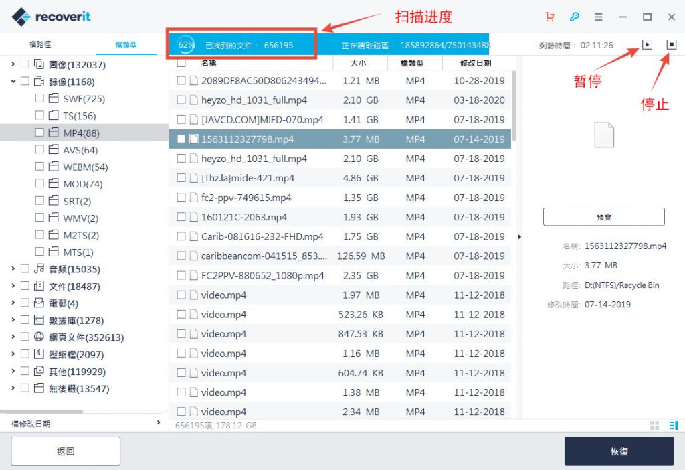Select the AVS(64) folder
This screenshot has width=685, height=470.
coord(80,149)
